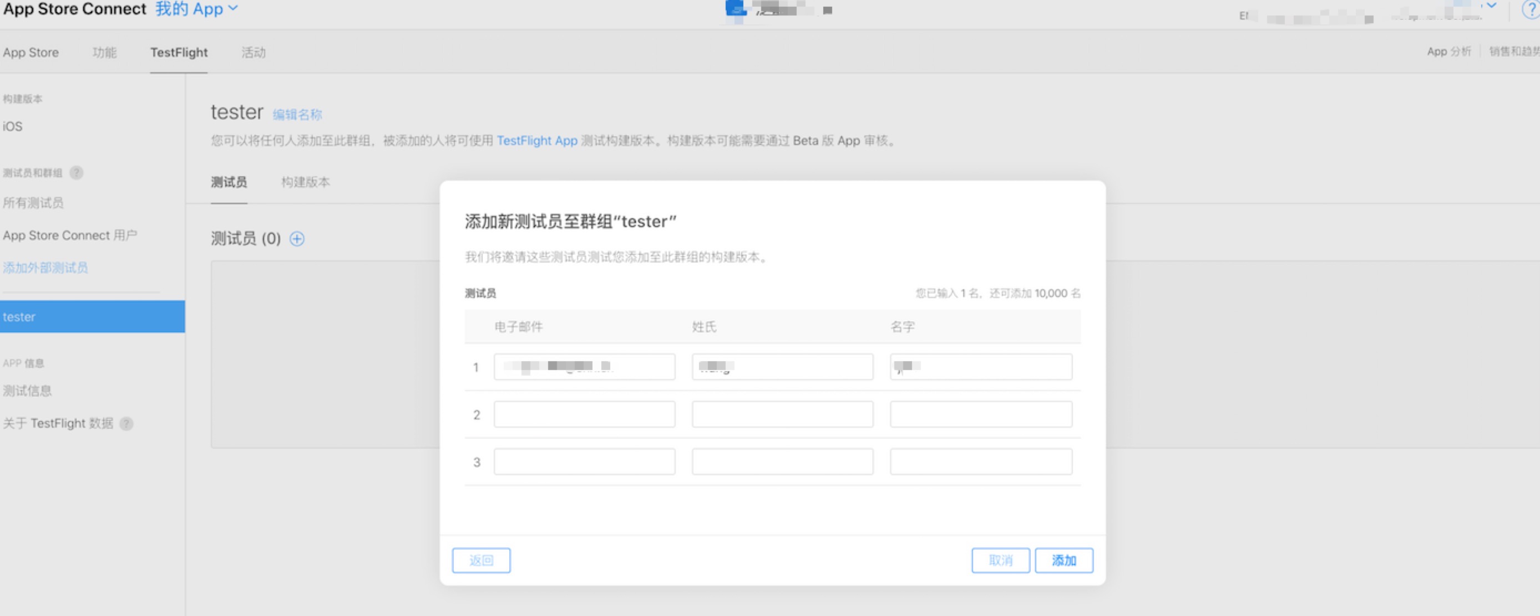The width and height of the screenshot is (1540, 616).
Task: Click the 名字 field in row 2
Action: point(981,414)
